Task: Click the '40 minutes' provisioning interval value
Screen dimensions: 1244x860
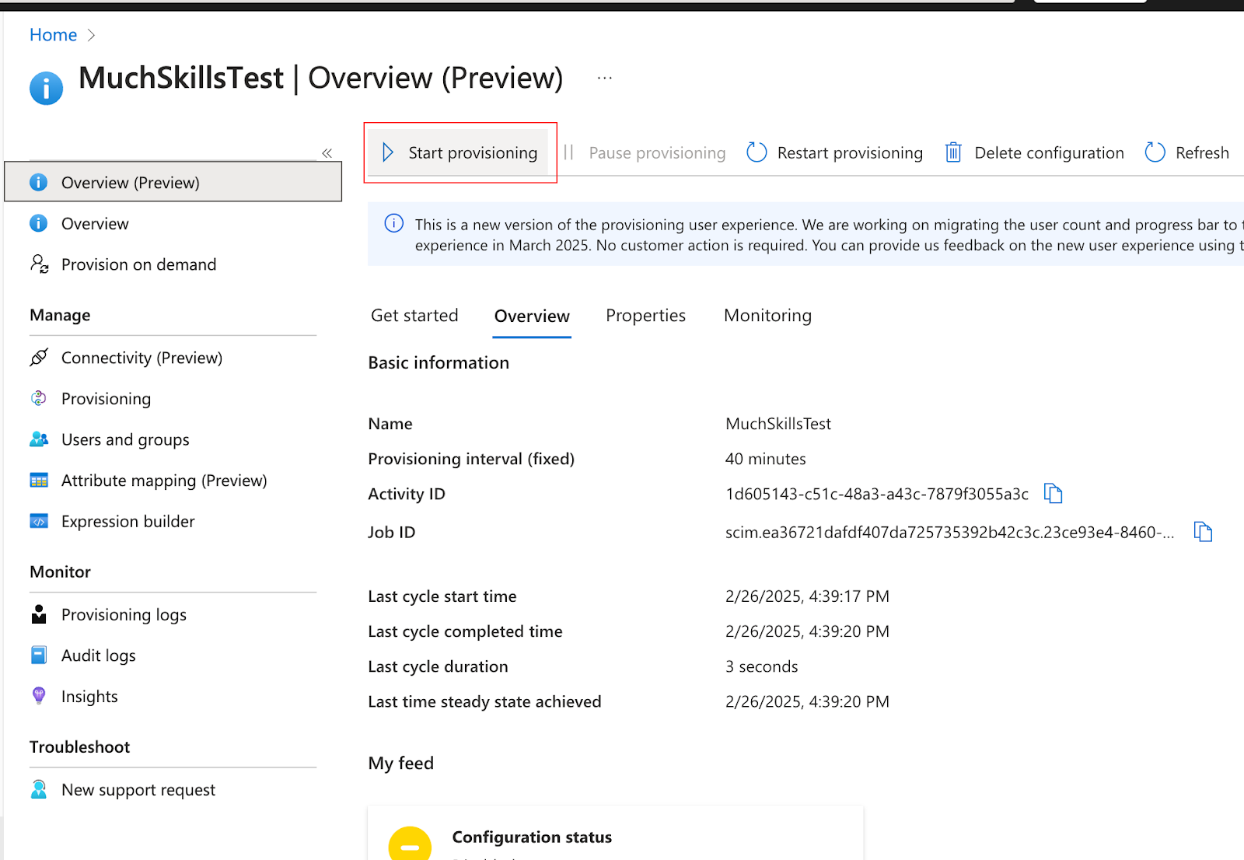Action: pos(765,459)
